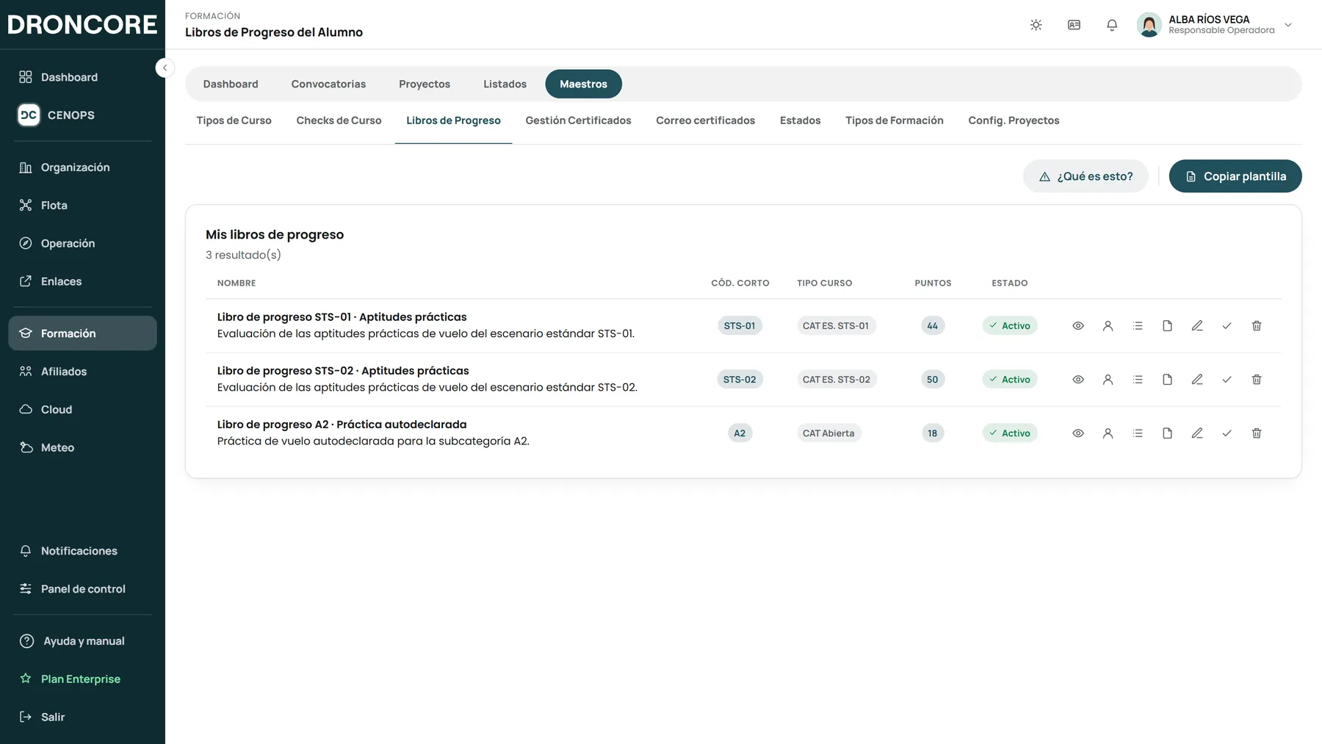The width and height of the screenshot is (1322, 744).
Task: Click the DRONCORE logo
Action: (x=82, y=24)
